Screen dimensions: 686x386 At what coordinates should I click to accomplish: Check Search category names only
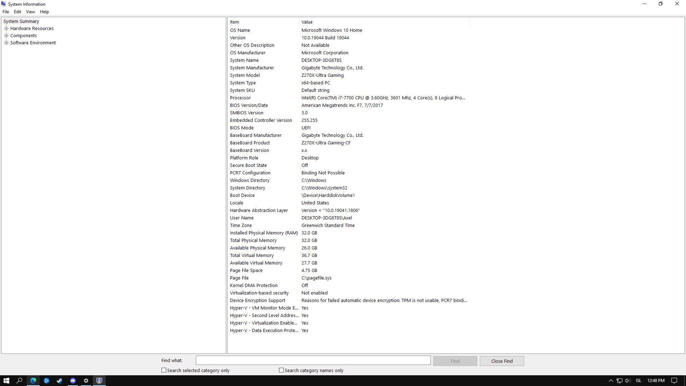[282, 370]
